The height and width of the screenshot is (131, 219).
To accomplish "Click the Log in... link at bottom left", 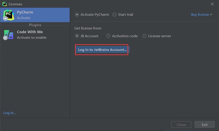I will tap(10, 113).
